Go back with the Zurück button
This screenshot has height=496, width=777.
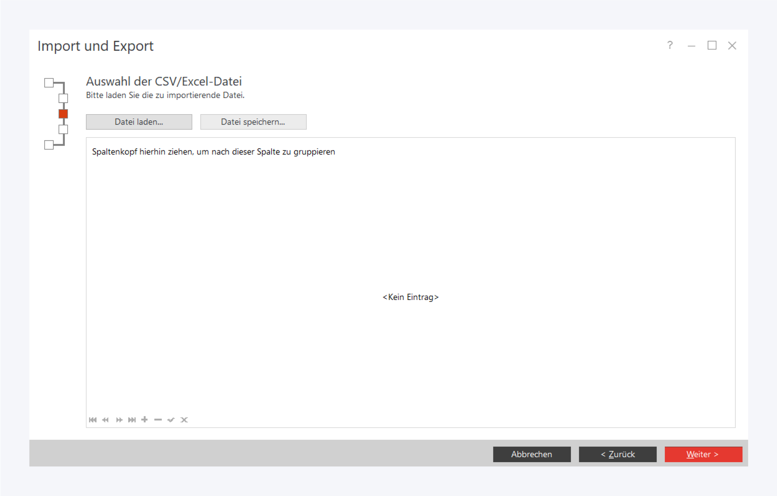[x=617, y=454]
